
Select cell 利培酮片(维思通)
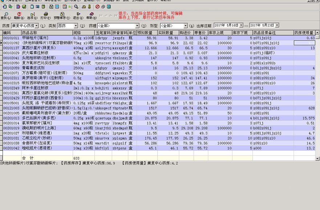pyautogui.click(x=47, y=133)
